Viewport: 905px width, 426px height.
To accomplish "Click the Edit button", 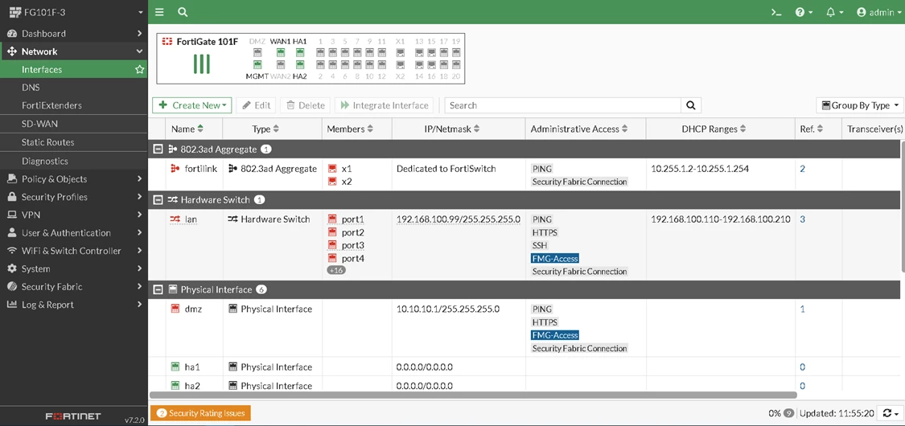I will pyautogui.click(x=256, y=105).
